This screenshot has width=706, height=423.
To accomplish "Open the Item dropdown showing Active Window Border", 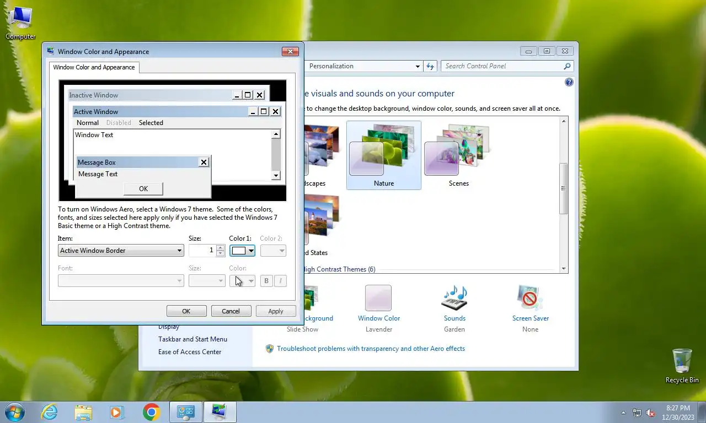I will (121, 251).
